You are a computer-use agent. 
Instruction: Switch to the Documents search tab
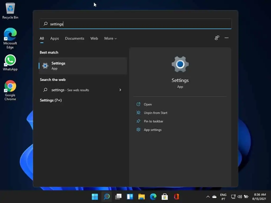click(74, 38)
